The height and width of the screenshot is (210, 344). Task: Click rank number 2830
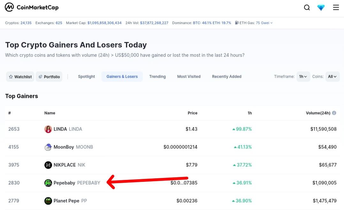coord(14,183)
